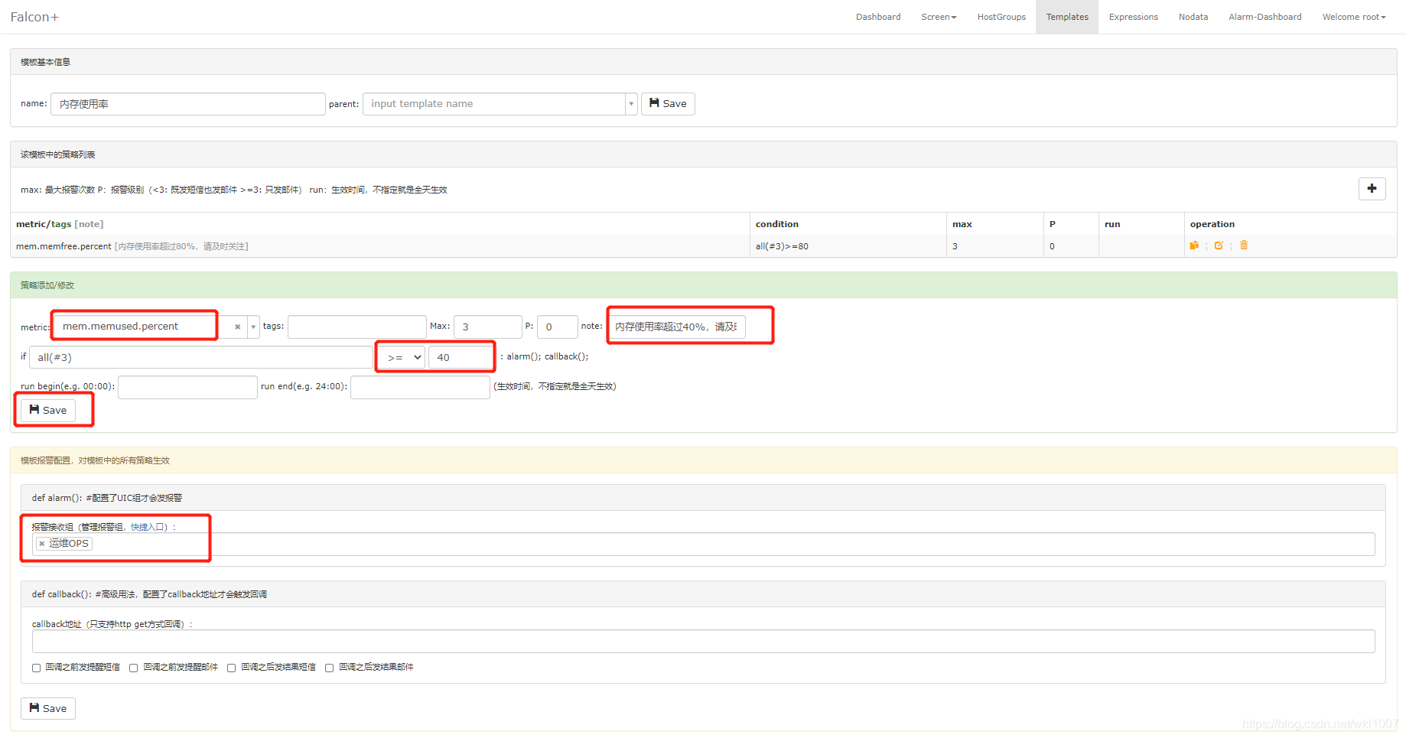This screenshot has height=738, width=1406.
Task: Click the P priority field
Action: pyautogui.click(x=558, y=327)
